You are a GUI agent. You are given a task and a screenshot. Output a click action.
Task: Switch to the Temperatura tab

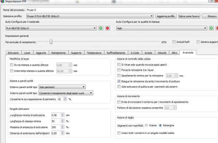click(x=94, y=53)
